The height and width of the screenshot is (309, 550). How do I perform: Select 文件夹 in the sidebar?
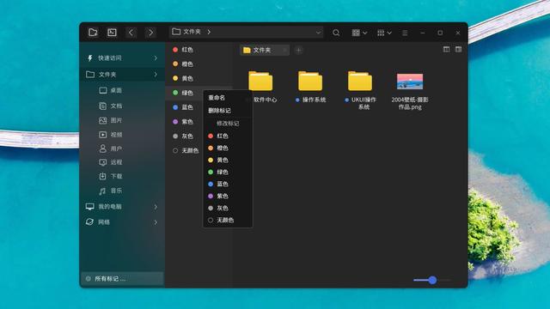(122, 75)
